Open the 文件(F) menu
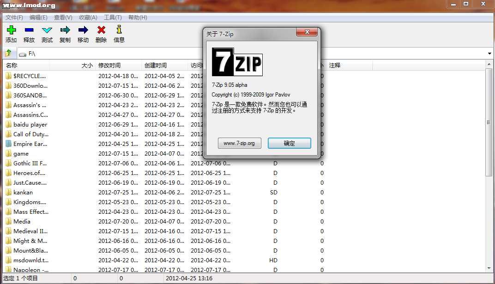The width and height of the screenshot is (495, 284). pyautogui.click(x=14, y=18)
